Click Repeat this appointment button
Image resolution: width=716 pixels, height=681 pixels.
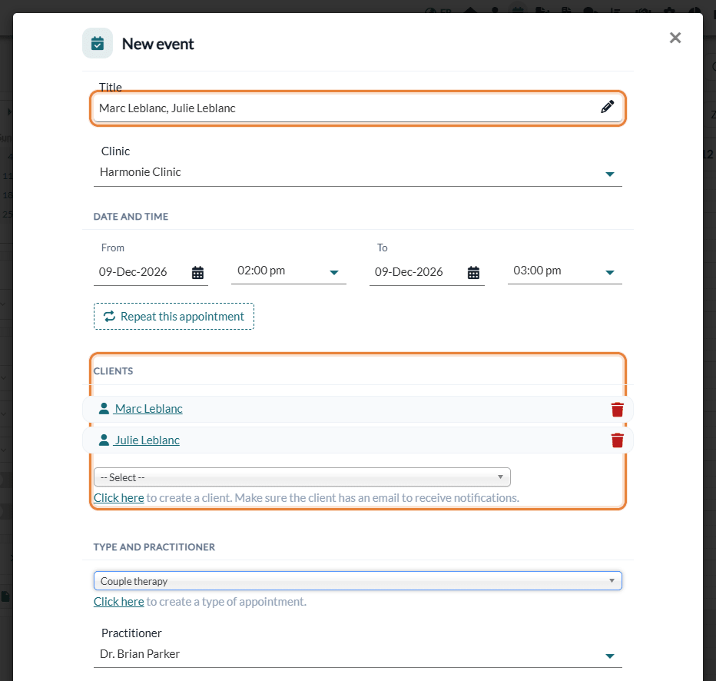[x=174, y=316]
